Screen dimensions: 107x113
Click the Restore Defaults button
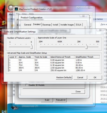tap(64, 77)
